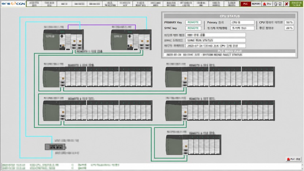Click the Ethernet network switch device
The width and height of the screenshot is (304, 171).
point(56,147)
